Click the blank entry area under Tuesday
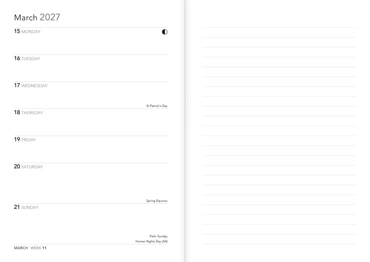370x262 pixels. [x=91, y=71]
